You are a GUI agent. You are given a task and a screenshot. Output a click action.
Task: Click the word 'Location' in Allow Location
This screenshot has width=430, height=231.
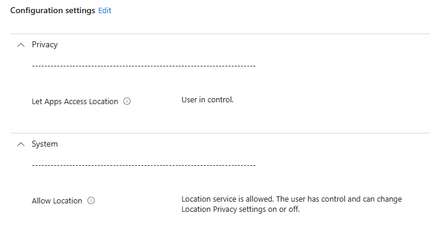(x=68, y=201)
